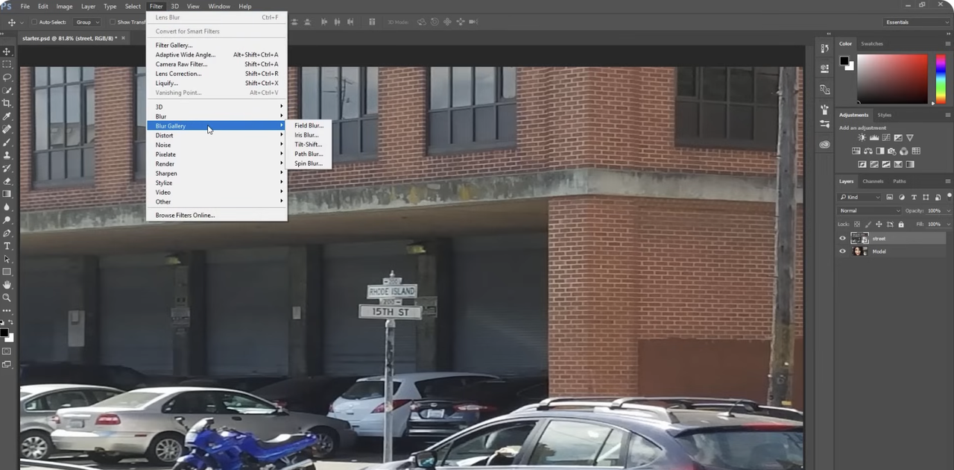Lock transparent pixels on the layer

(x=857, y=224)
